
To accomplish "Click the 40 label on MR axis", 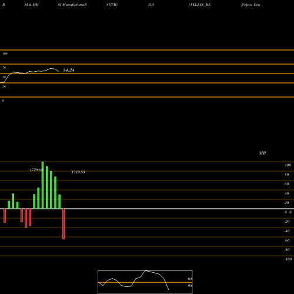I will [286, 193].
